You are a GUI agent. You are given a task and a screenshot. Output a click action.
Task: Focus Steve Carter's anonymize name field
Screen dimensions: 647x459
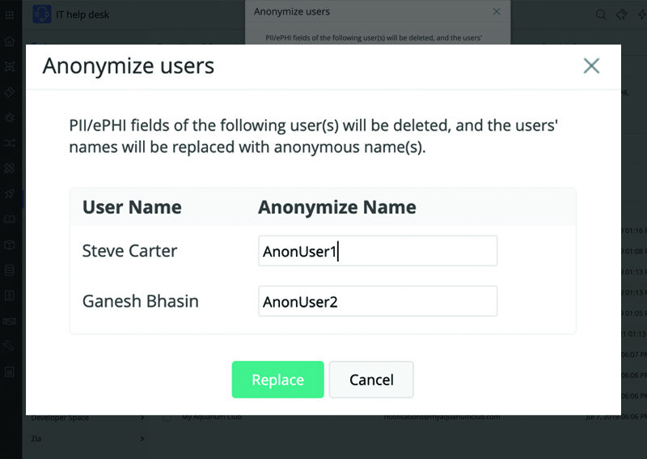click(377, 251)
